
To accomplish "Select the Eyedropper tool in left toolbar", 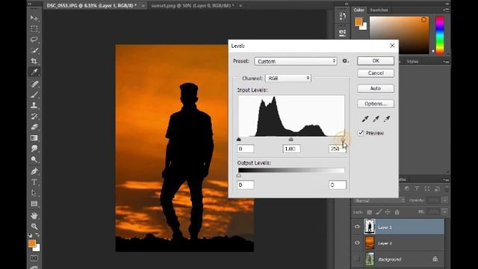I will pos(34,72).
